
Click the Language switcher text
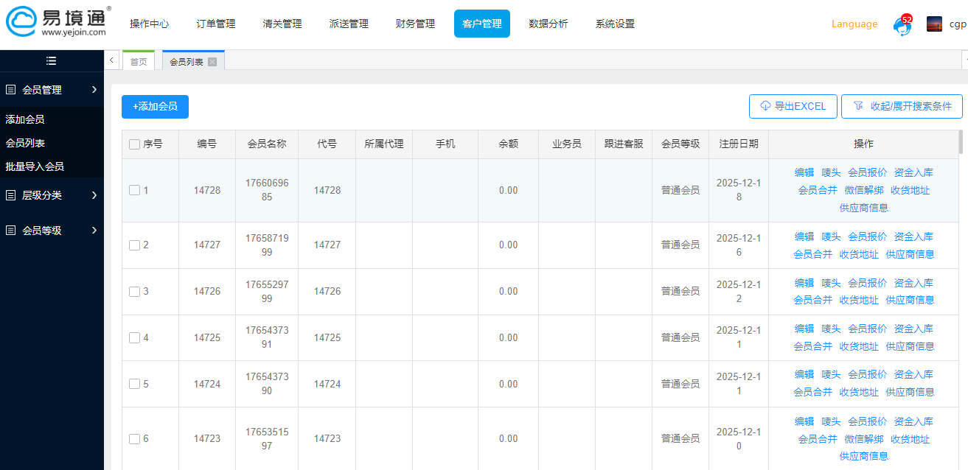pyautogui.click(x=854, y=24)
